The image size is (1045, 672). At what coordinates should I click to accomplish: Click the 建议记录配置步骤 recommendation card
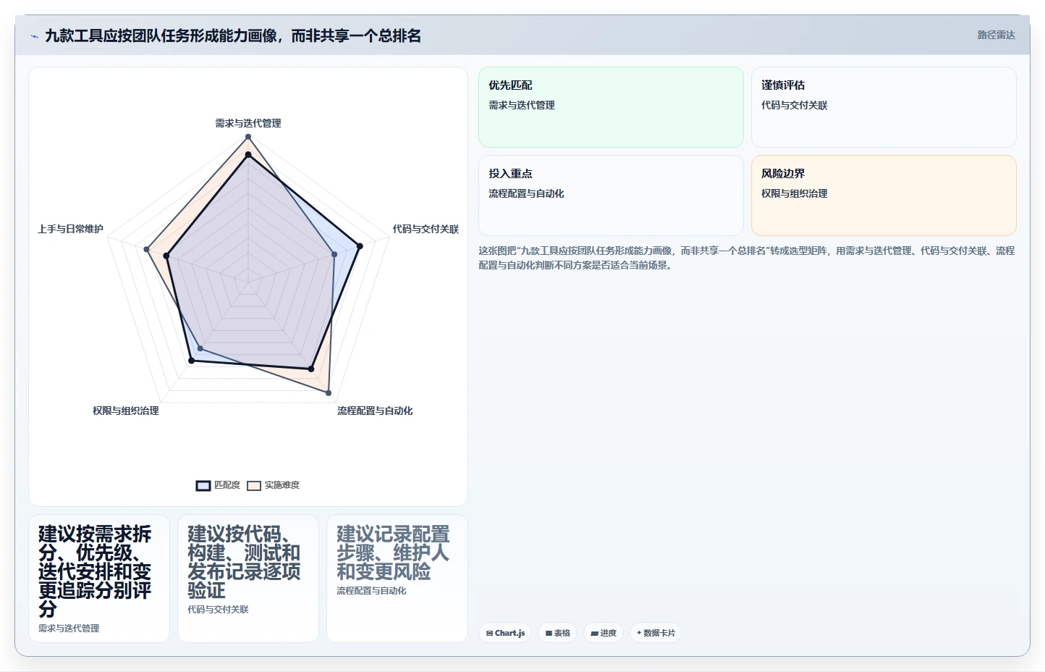click(x=397, y=579)
